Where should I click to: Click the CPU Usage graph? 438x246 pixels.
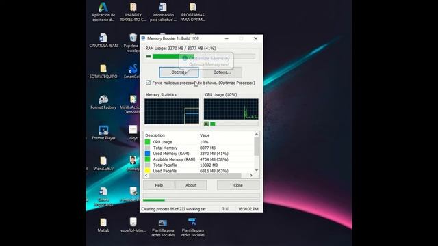click(x=231, y=109)
